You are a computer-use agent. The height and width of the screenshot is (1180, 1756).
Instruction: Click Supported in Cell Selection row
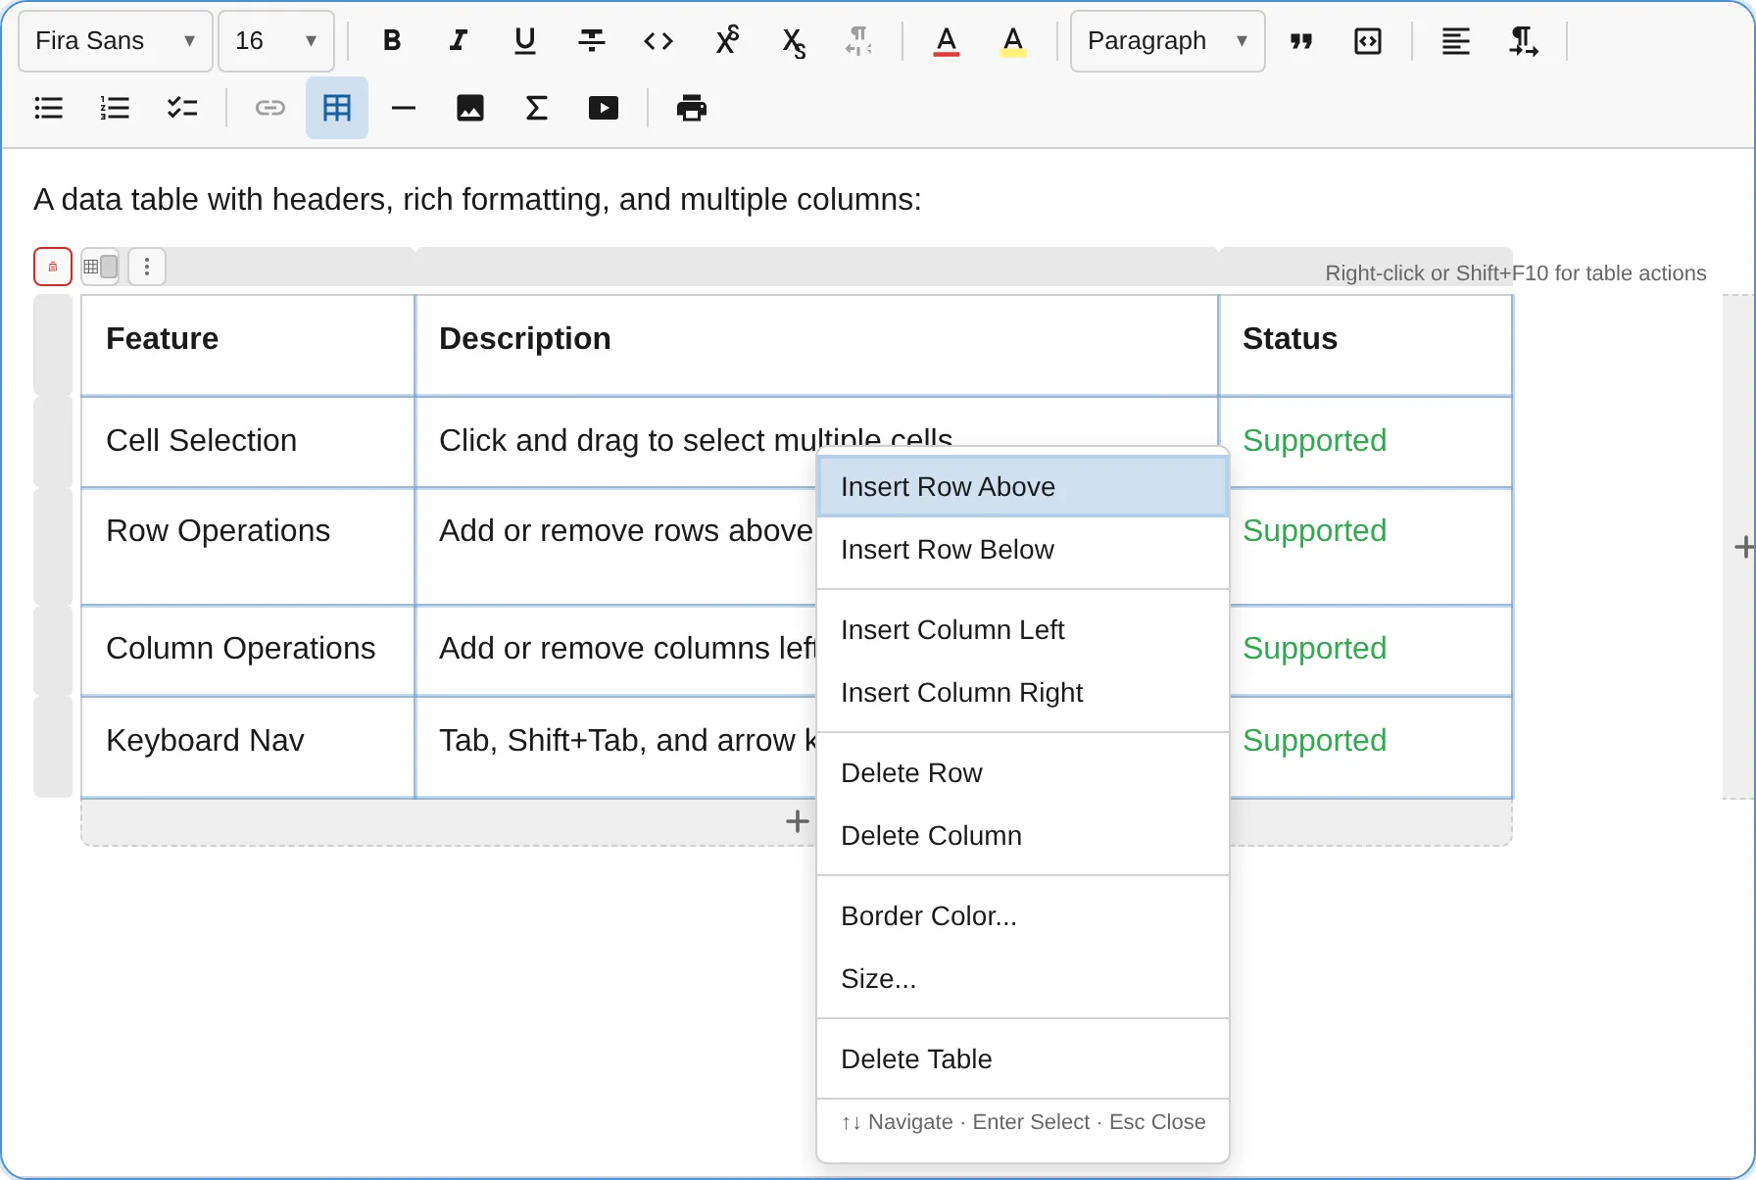[1314, 441]
